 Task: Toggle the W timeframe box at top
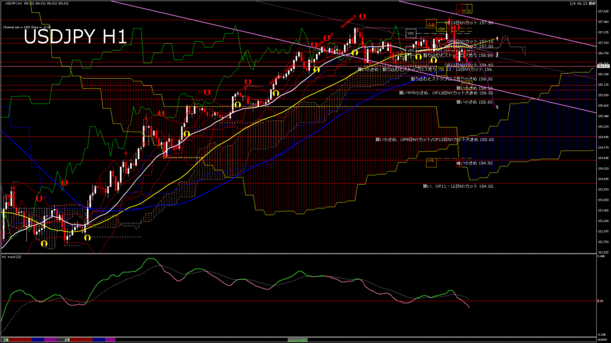(464, 10)
